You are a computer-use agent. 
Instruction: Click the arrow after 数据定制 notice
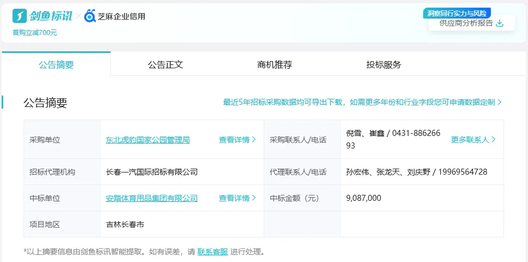(x=500, y=102)
